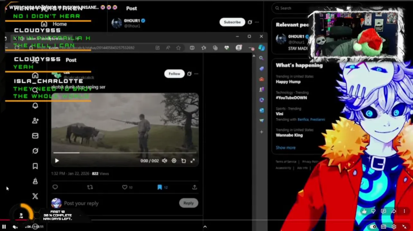This screenshot has width=413, height=231.
Task: Repost the tweet
Action: pos(90,187)
